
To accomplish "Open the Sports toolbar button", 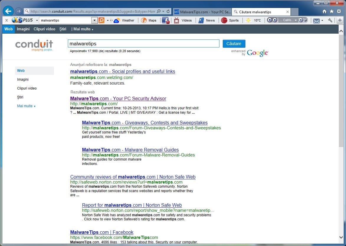I will pos(230,20).
